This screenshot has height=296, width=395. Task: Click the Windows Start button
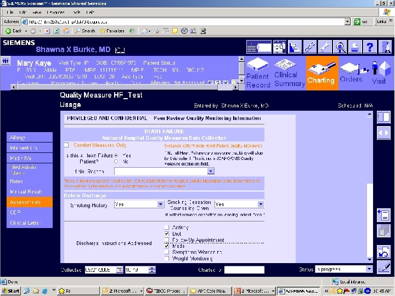click(x=11, y=291)
